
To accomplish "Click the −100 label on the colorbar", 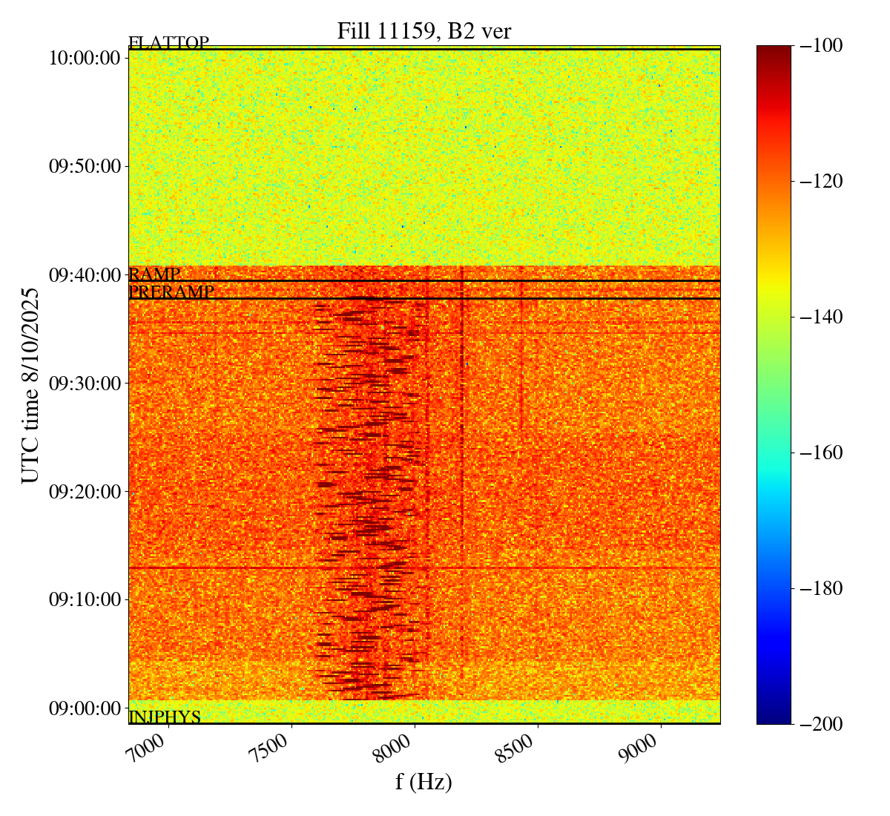I will pyautogui.click(x=820, y=46).
